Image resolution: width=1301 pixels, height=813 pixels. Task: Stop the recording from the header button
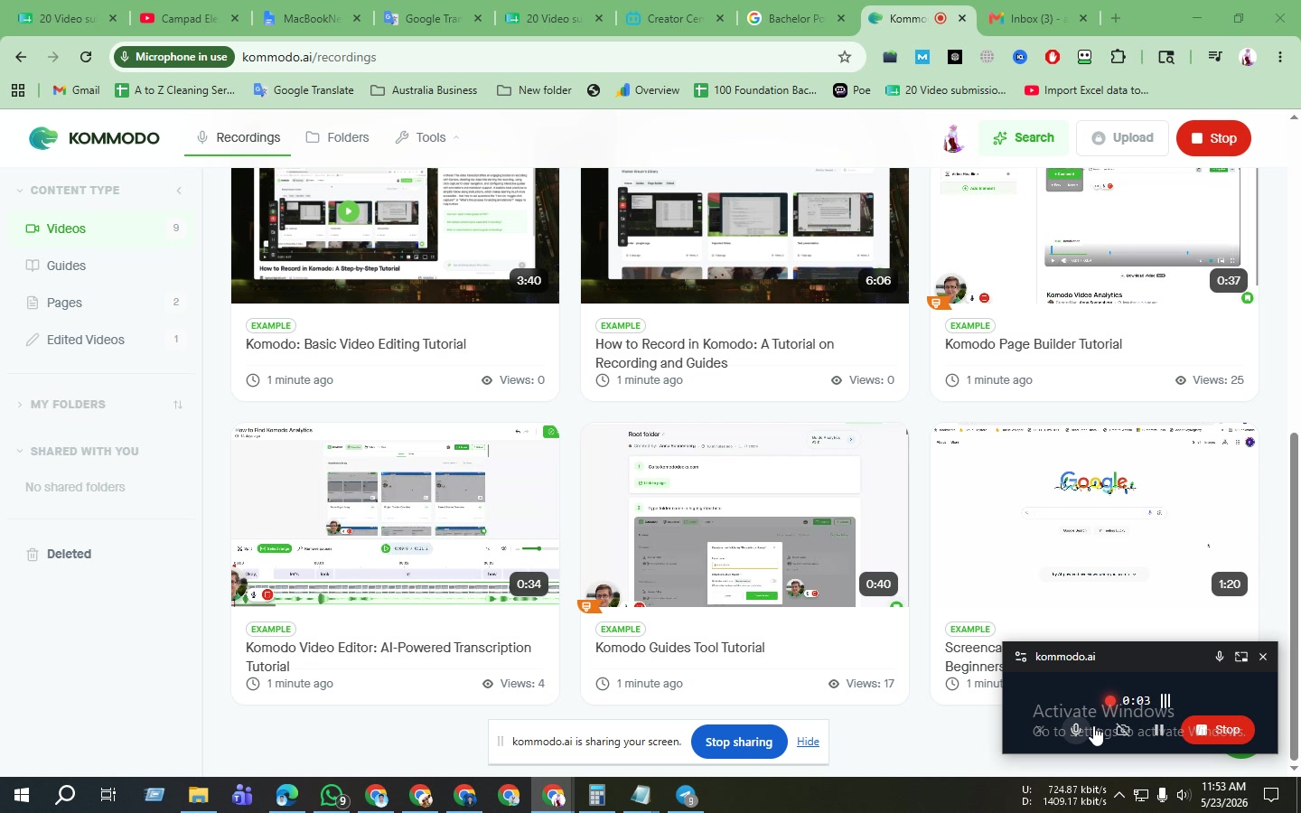coord(1213,138)
